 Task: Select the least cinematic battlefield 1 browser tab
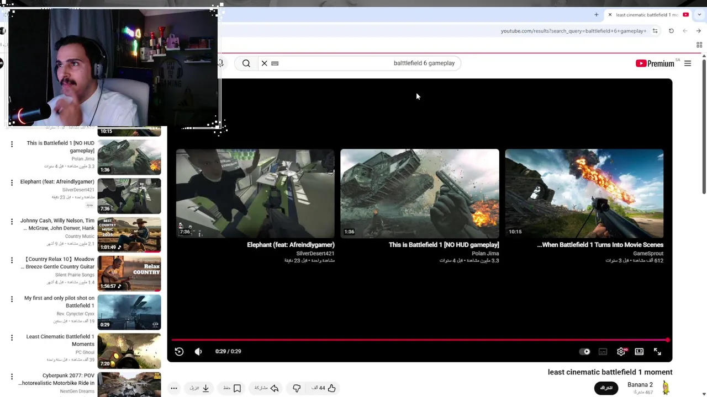(649, 15)
